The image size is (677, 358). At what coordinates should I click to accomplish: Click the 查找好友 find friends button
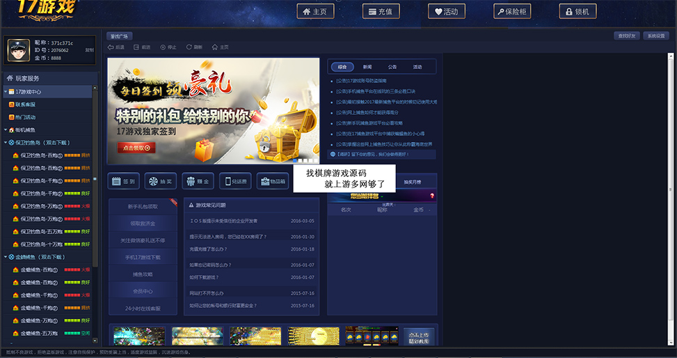pyautogui.click(x=626, y=36)
